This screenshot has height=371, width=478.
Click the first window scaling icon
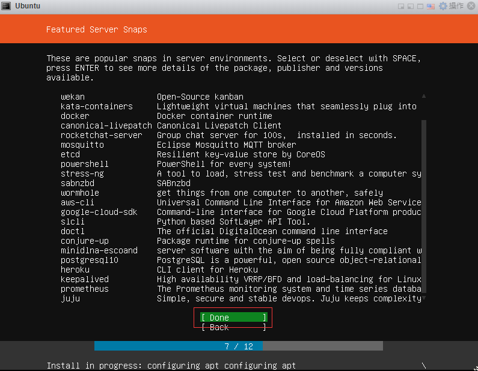click(401, 6)
